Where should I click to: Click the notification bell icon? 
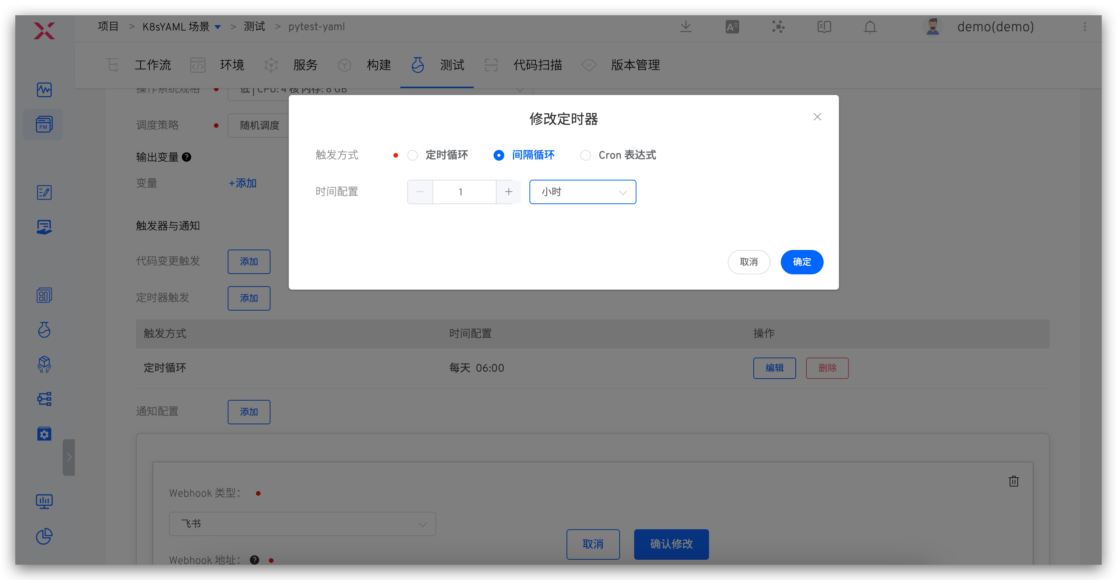point(870,27)
